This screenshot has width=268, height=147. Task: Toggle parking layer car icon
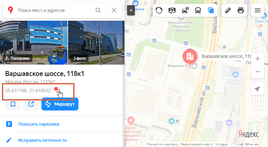click(x=185, y=10)
